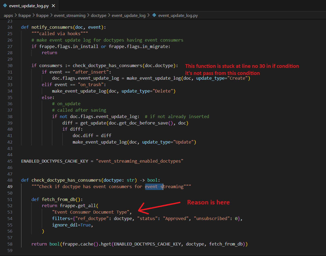This screenshot has width=326, height=256.
Task: Close the event_update_log.py tab
Action: 53,6
